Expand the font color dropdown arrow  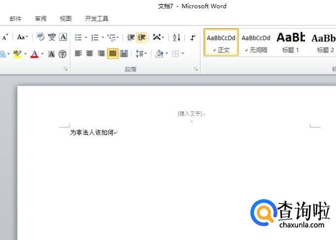[42, 54]
